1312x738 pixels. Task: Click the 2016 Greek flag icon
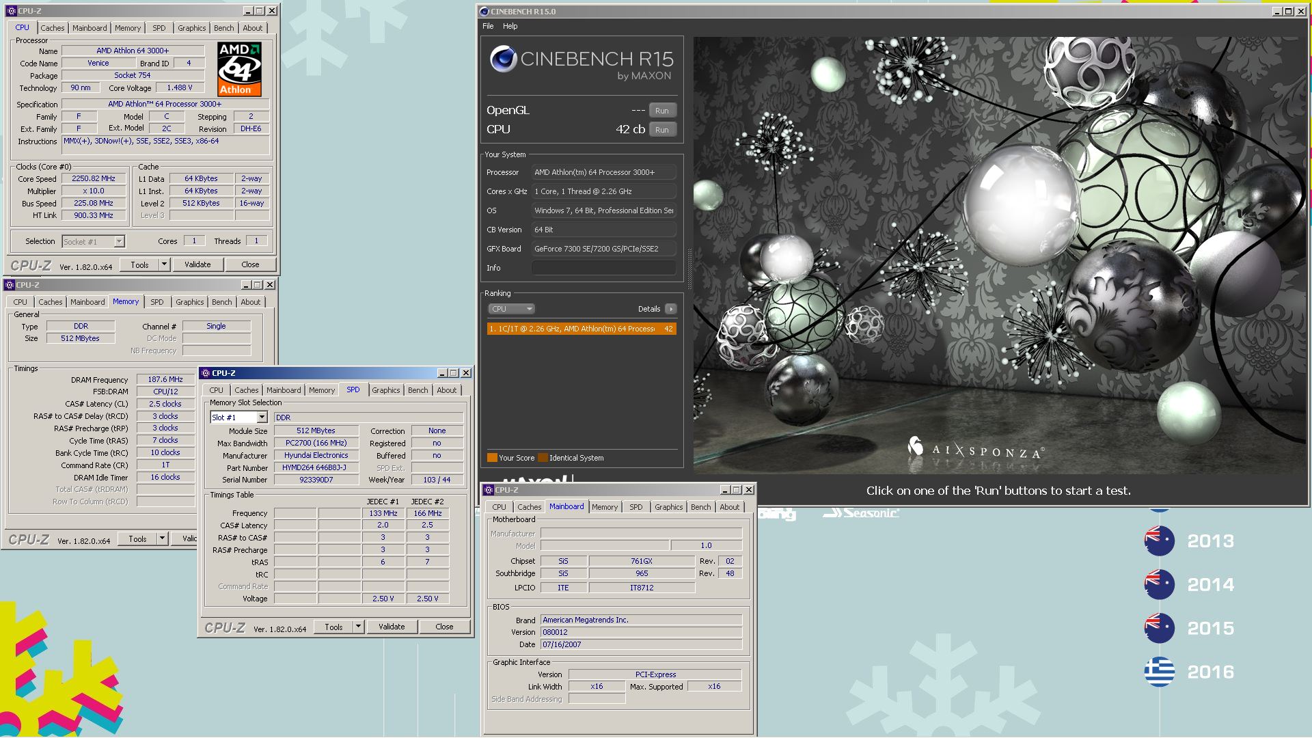pyautogui.click(x=1160, y=672)
